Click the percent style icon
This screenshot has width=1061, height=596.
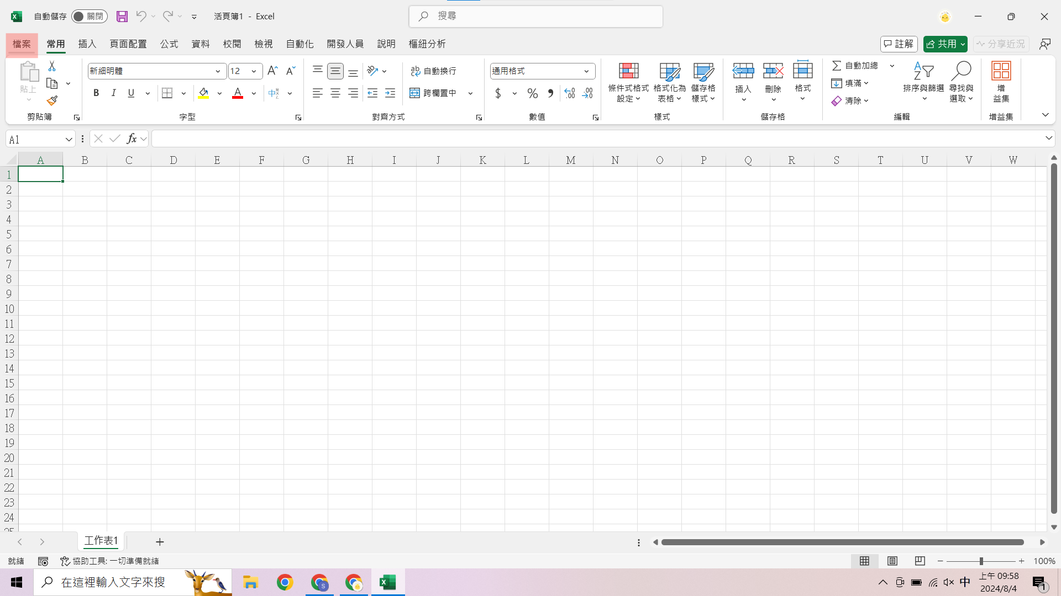click(x=532, y=93)
